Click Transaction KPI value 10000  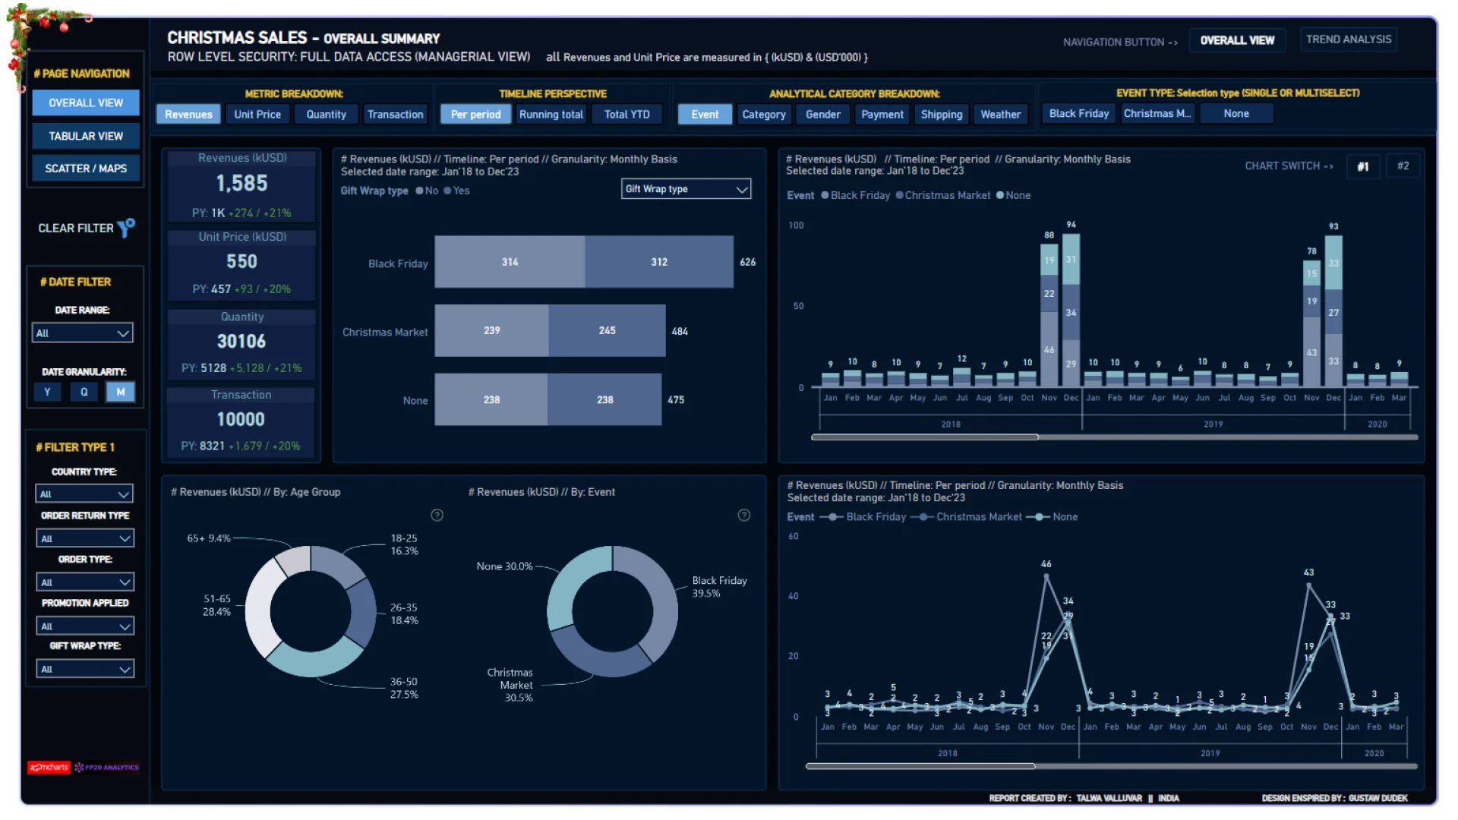coord(241,420)
